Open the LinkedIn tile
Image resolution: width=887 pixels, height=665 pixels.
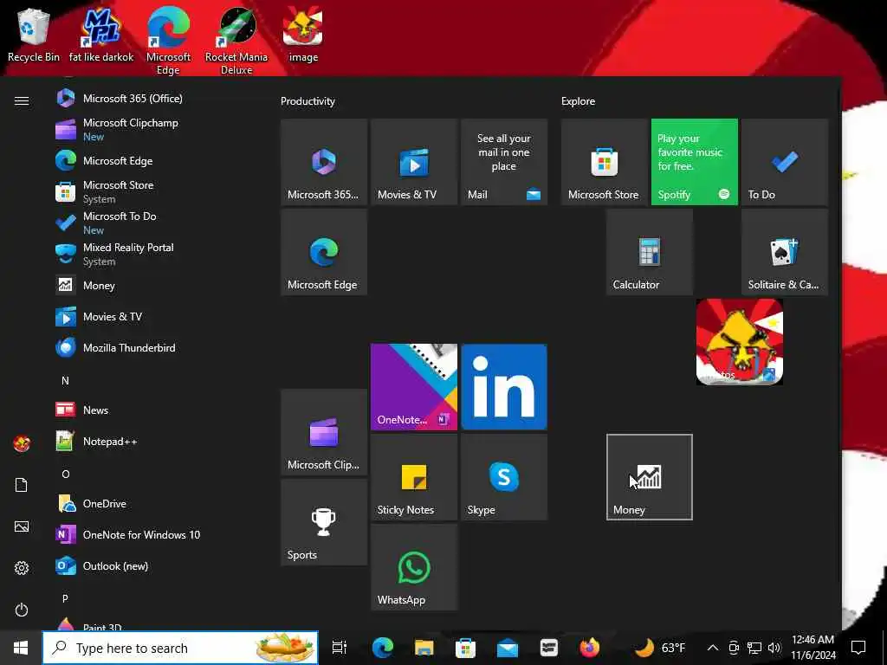504,387
